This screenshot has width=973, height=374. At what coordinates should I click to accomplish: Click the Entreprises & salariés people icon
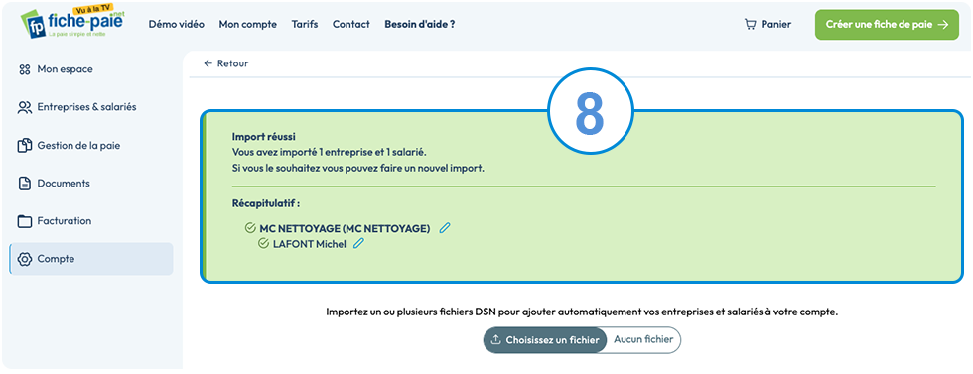coord(25,107)
